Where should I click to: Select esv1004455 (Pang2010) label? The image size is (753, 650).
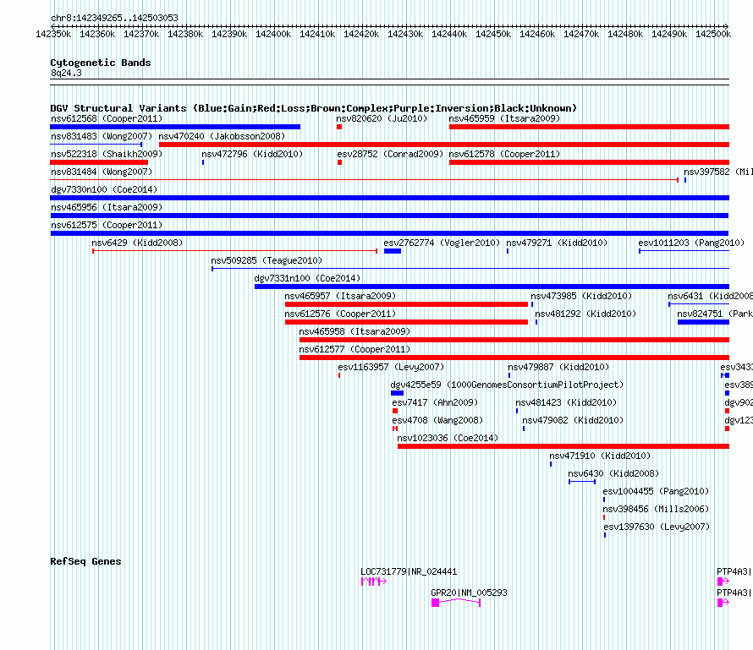click(x=656, y=491)
